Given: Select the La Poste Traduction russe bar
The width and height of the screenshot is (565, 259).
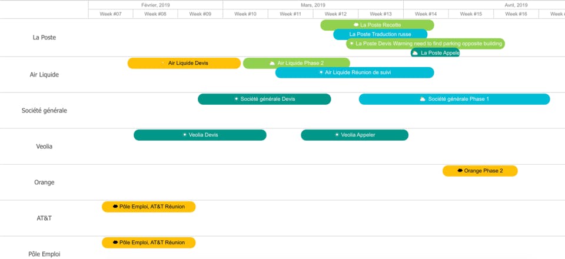Looking at the screenshot, I should tap(380, 34).
